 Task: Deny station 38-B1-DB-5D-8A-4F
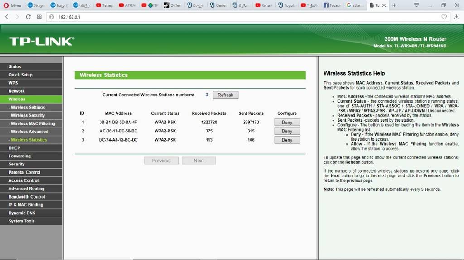tap(287, 123)
